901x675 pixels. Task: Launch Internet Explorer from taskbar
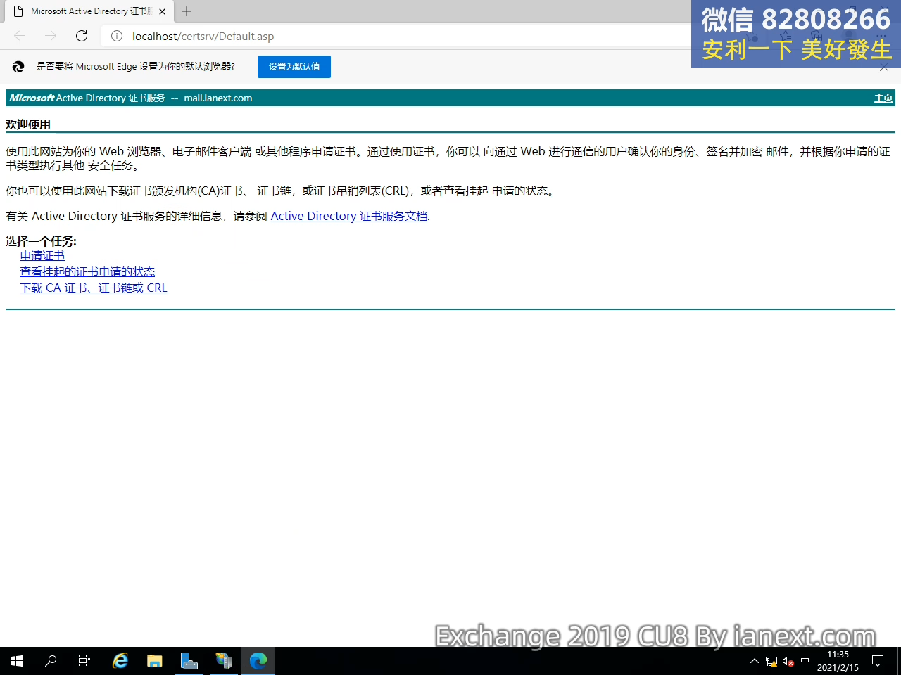tap(120, 661)
